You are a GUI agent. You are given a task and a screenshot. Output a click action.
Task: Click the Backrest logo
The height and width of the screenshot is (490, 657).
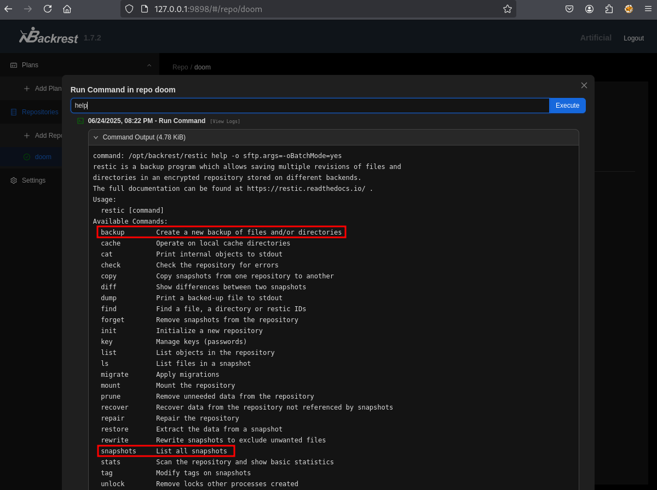pyautogui.click(x=49, y=37)
